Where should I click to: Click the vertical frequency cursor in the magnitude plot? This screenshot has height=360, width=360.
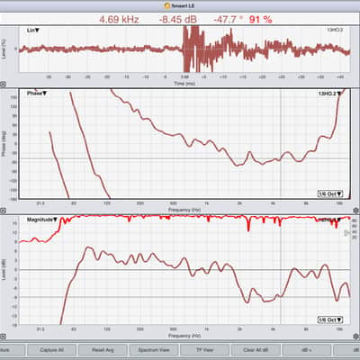click(281, 270)
